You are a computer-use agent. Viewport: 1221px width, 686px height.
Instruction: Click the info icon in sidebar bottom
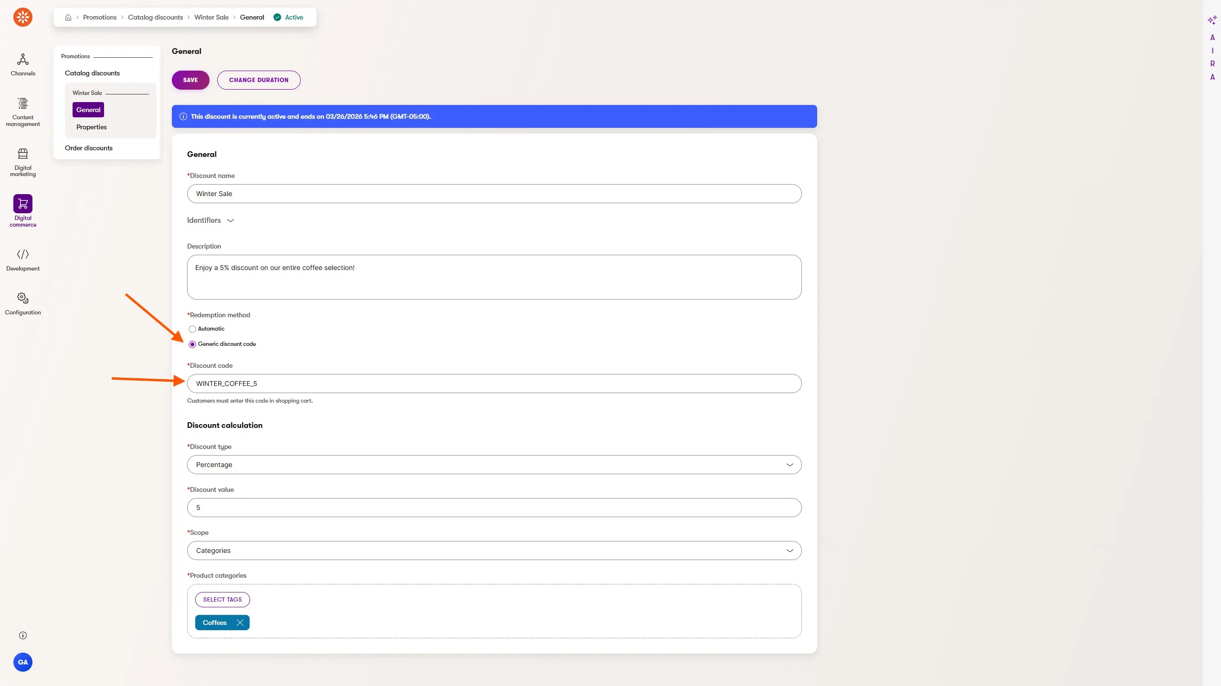tap(23, 635)
